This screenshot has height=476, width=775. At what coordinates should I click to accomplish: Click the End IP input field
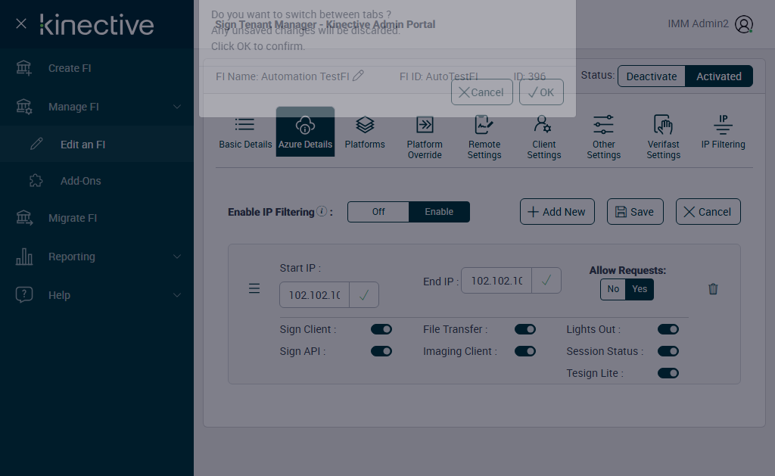(496, 281)
